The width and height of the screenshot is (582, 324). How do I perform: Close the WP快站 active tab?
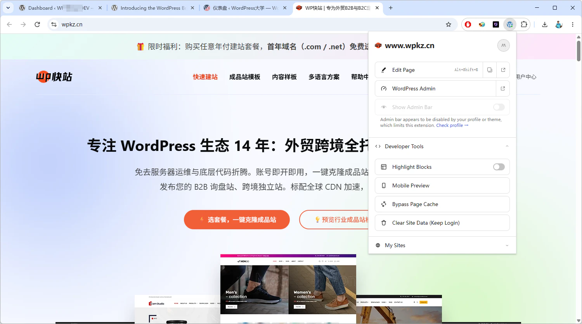click(377, 8)
